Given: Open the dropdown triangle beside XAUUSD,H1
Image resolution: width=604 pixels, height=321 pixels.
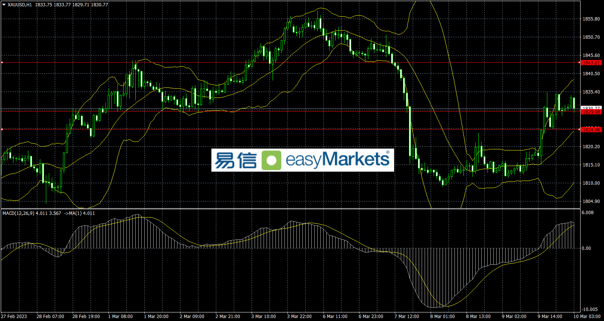Looking at the screenshot, I should [x=4, y=4].
